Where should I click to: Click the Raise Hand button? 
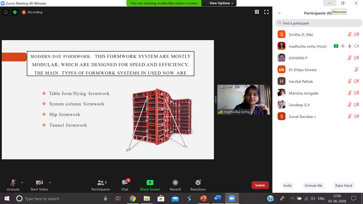(344, 186)
